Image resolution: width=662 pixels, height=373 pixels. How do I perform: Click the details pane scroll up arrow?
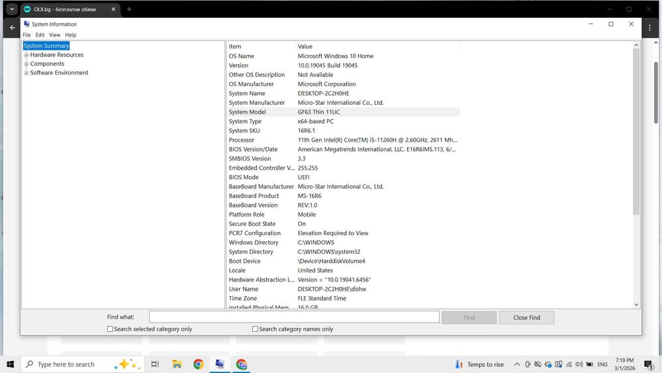point(636,45)
